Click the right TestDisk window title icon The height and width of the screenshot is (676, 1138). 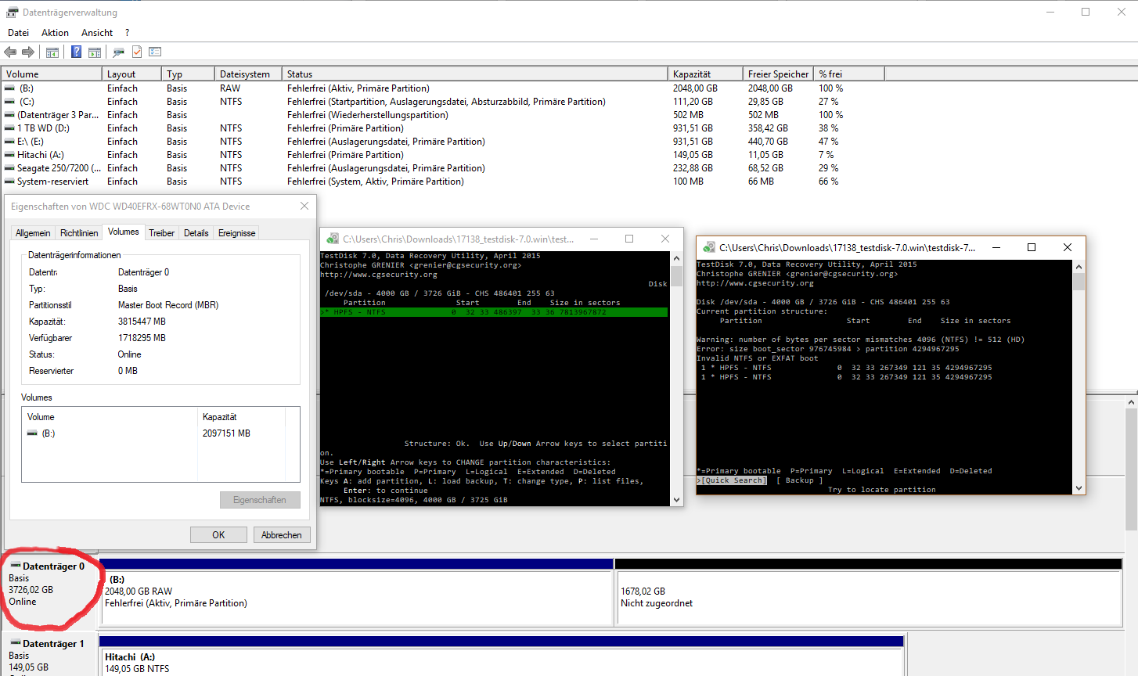pyautogui.click(x=709, y=247)
